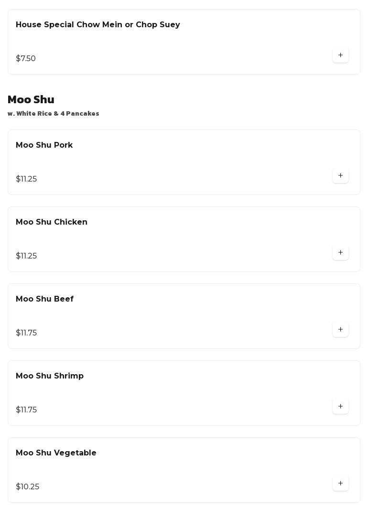The image size is (368, 519).
Task: Open the Moo Shu Shrimp title
Action: [49, 376]
